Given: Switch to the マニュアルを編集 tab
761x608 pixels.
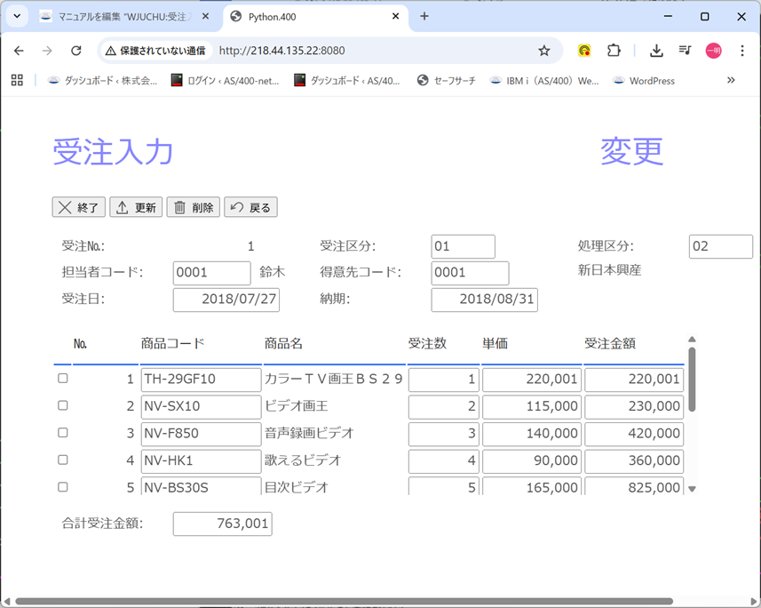Looking at the screenshot, I should pos(125,17).
